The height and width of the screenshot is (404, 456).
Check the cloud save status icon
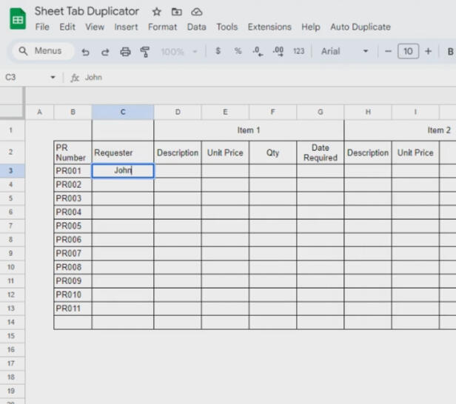pyautogui.click(x=196, y=12)
